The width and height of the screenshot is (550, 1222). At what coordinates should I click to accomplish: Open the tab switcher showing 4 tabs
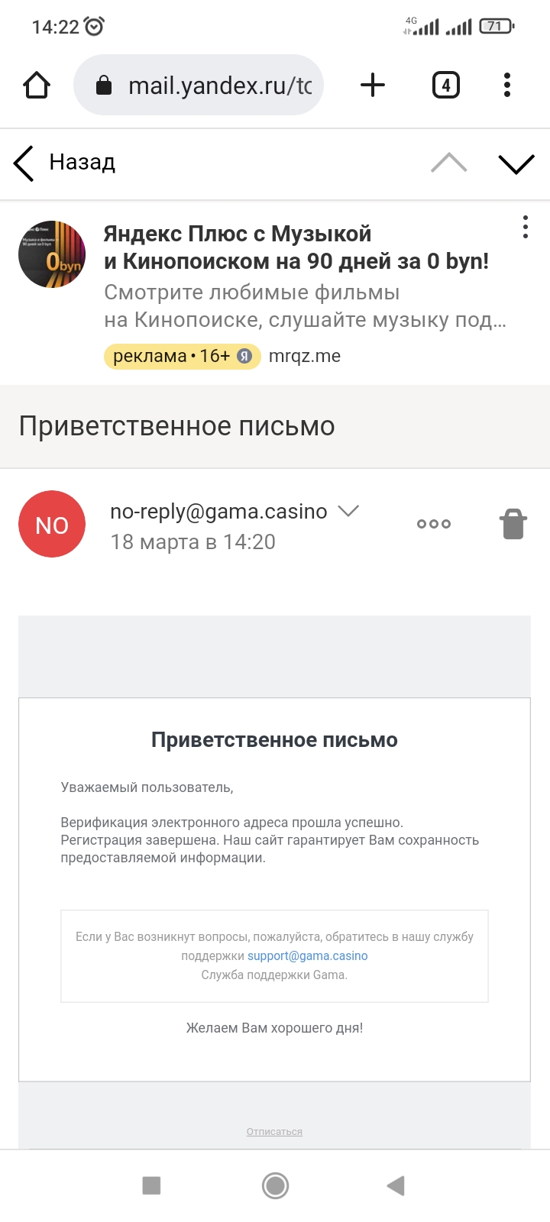tap(446, 85)
